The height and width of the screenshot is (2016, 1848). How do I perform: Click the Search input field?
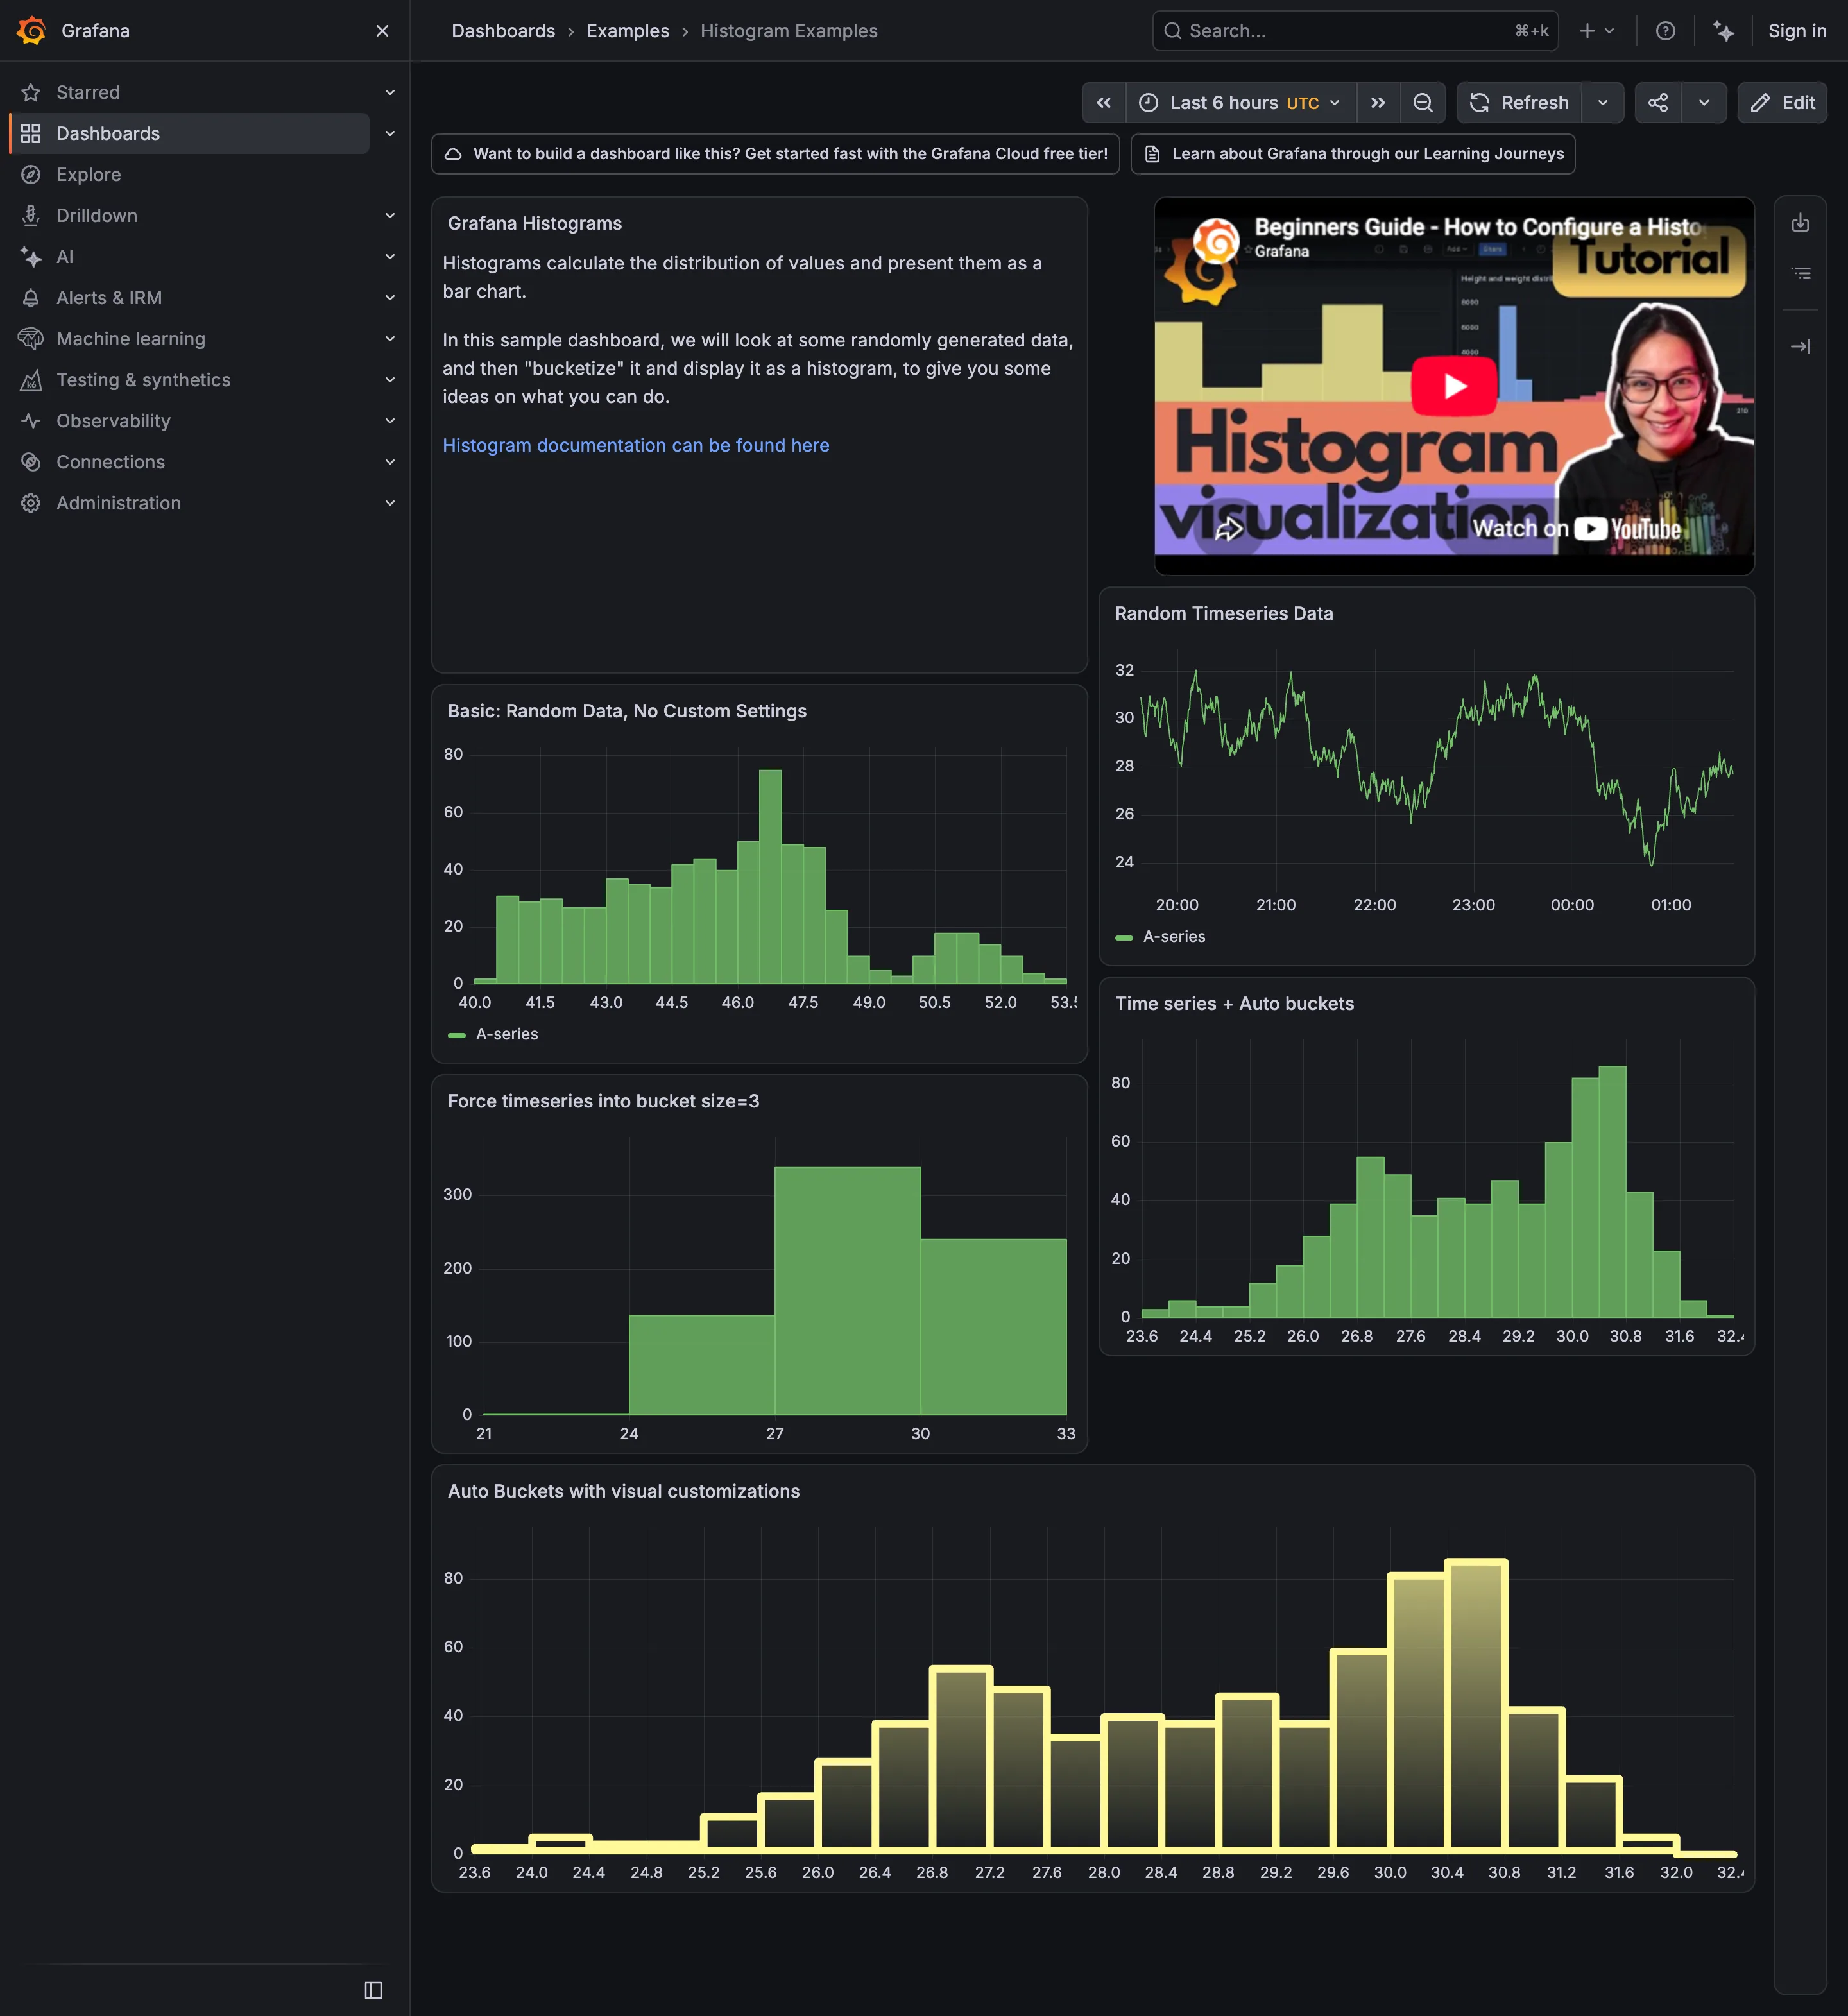(1355, 31)
